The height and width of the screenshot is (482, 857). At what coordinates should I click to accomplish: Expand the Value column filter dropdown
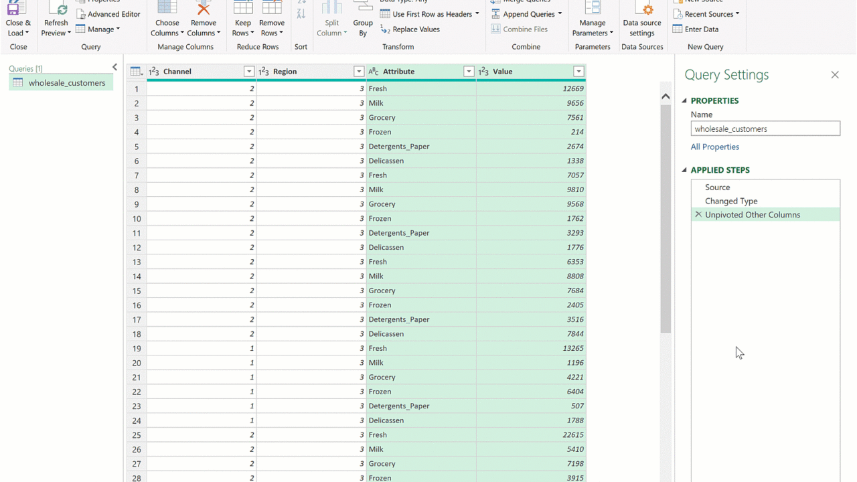pos(578,72)
